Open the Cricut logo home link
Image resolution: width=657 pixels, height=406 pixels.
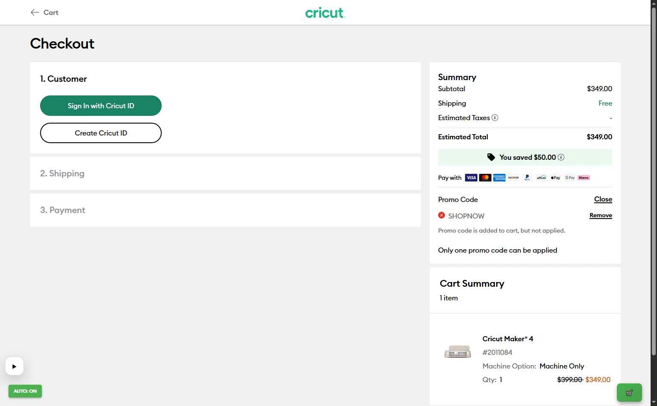coord(325,13)
